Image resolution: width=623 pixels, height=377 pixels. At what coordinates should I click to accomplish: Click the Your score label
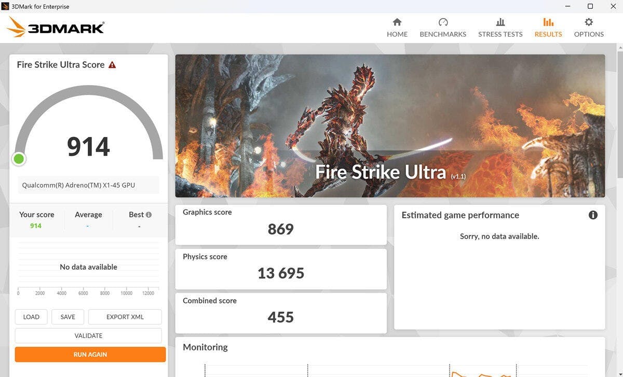tap(36, 215)
